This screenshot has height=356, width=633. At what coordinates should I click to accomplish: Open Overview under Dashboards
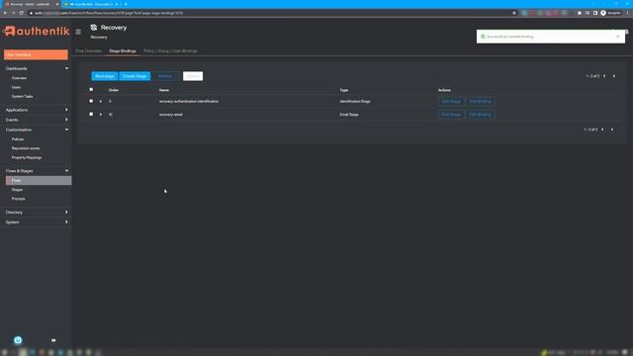click(19, 78)
